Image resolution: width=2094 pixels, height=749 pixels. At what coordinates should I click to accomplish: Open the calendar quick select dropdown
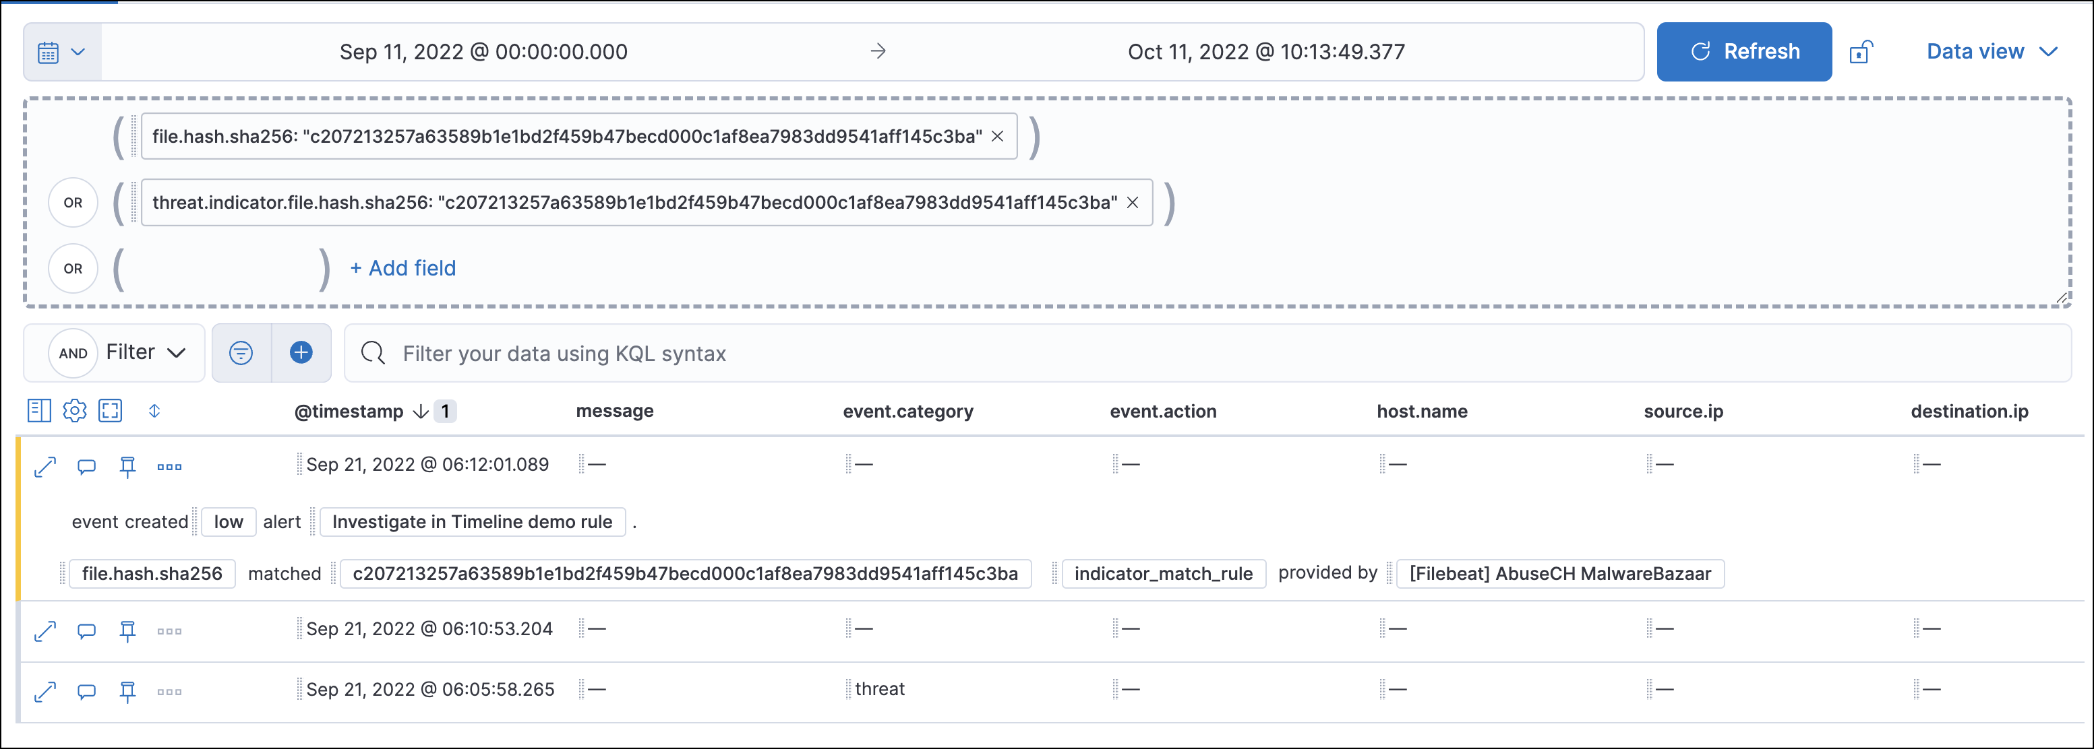coord(61,51)
